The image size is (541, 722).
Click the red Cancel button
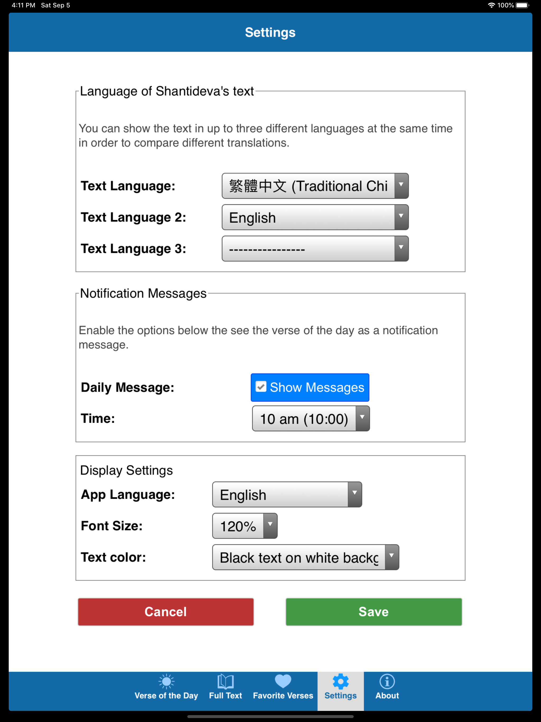coord(166,612)
